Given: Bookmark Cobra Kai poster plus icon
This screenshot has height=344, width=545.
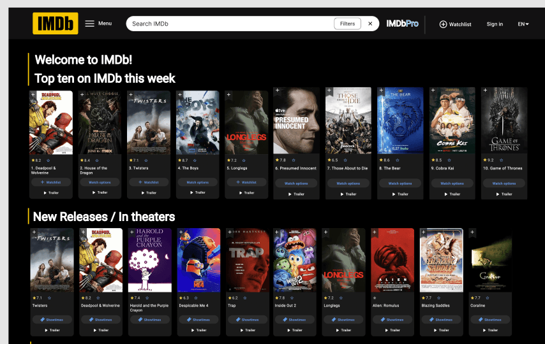Looking at the screenshot, I should [433, 90].
